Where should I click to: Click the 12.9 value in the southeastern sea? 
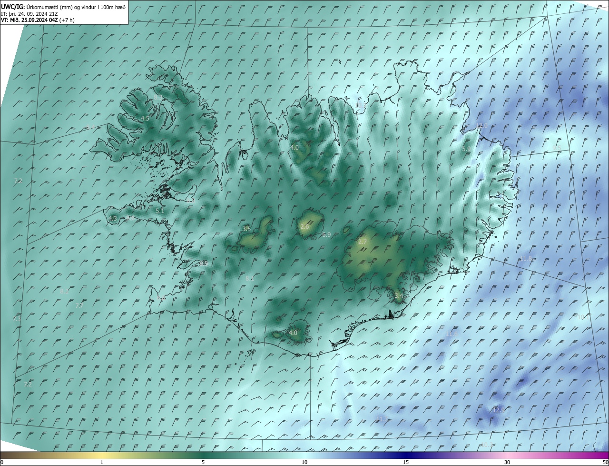(498, 410)
